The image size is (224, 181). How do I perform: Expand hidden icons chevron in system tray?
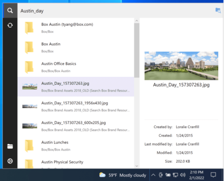(153, 175)
